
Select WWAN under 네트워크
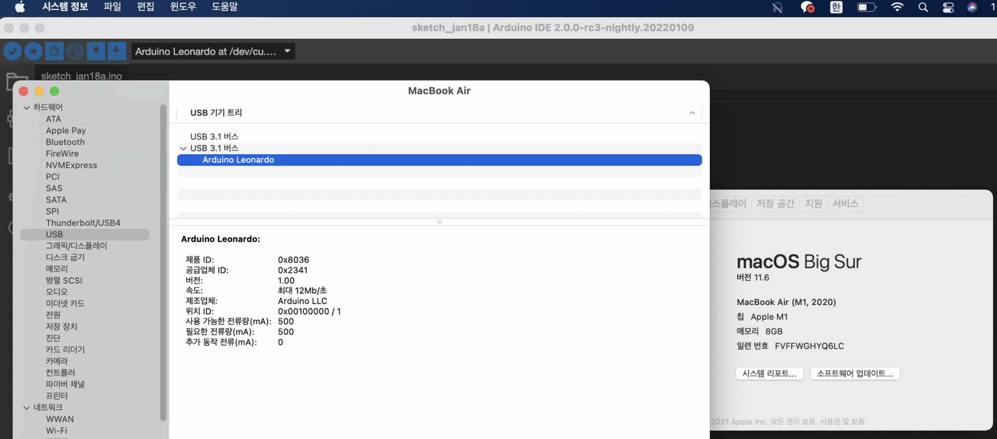(60, 419)
